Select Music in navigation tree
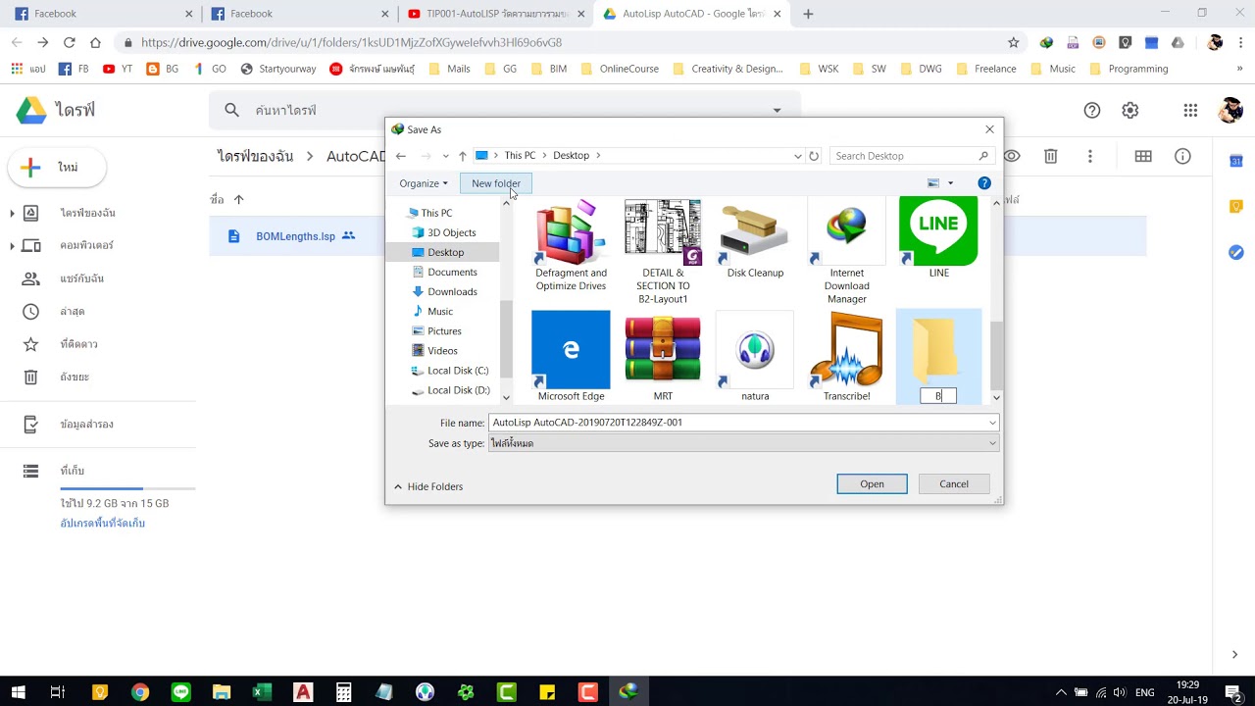1255x706 pixels. tap(439, 311)
